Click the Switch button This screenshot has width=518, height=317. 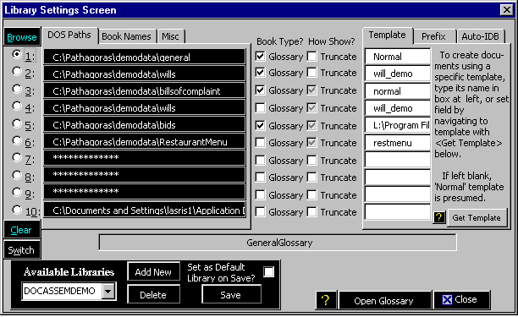pyautogui.click(x=21, y=250)
